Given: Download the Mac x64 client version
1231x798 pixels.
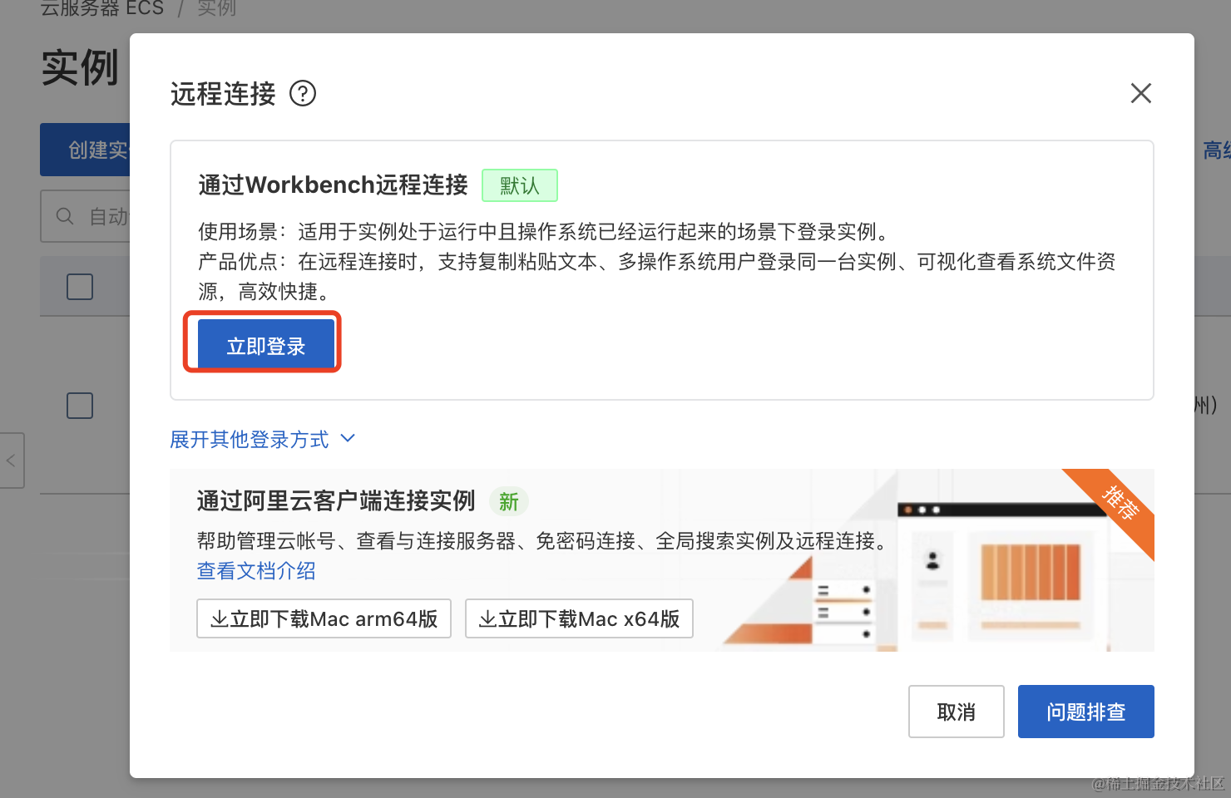Looking at the screenshot, I should coord(579,619).
